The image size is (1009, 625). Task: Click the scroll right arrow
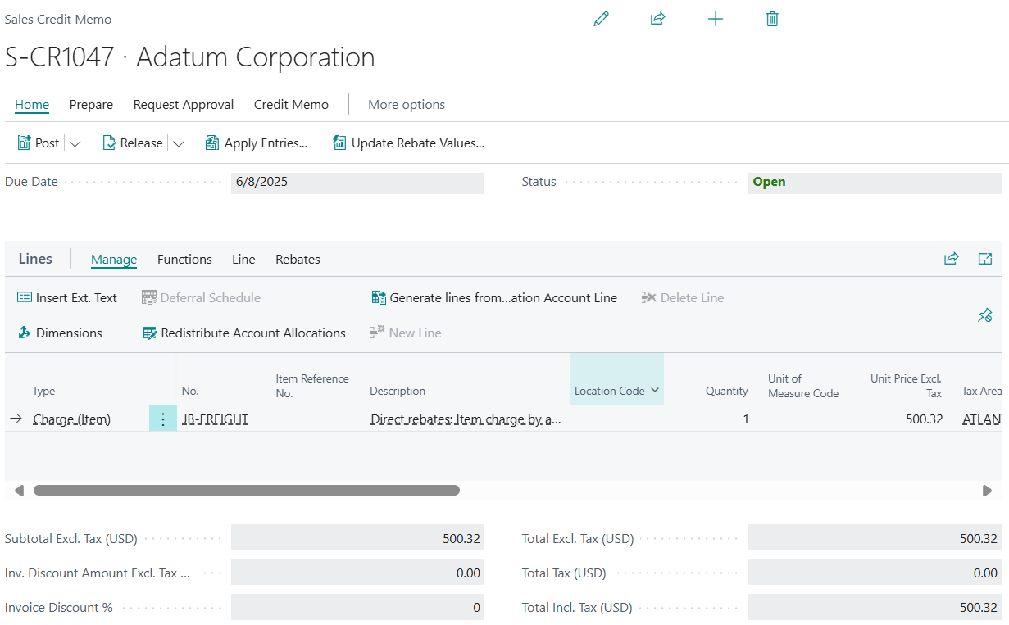click(987, 491)
